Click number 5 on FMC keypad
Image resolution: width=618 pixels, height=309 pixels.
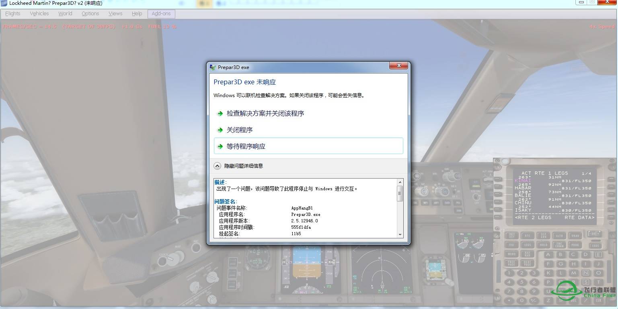pos(522,282)
